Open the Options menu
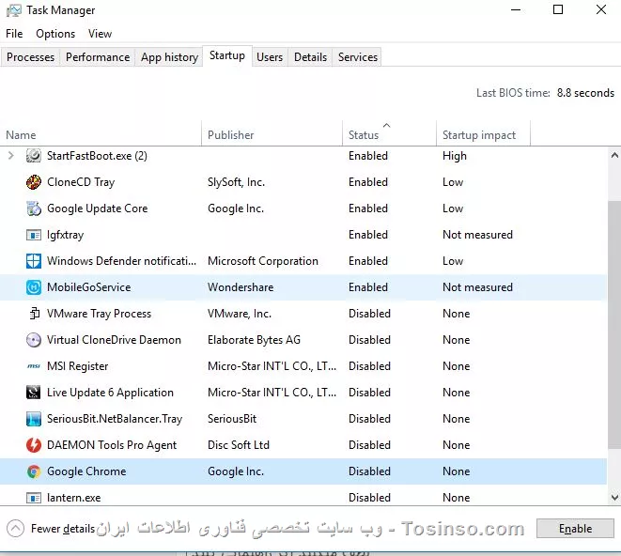621x556 pixels. (55, 34)
